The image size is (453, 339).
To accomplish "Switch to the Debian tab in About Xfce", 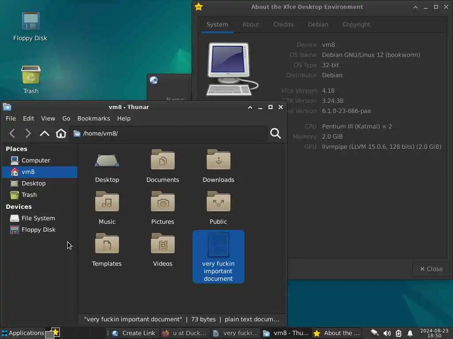I will coord(318,25).
